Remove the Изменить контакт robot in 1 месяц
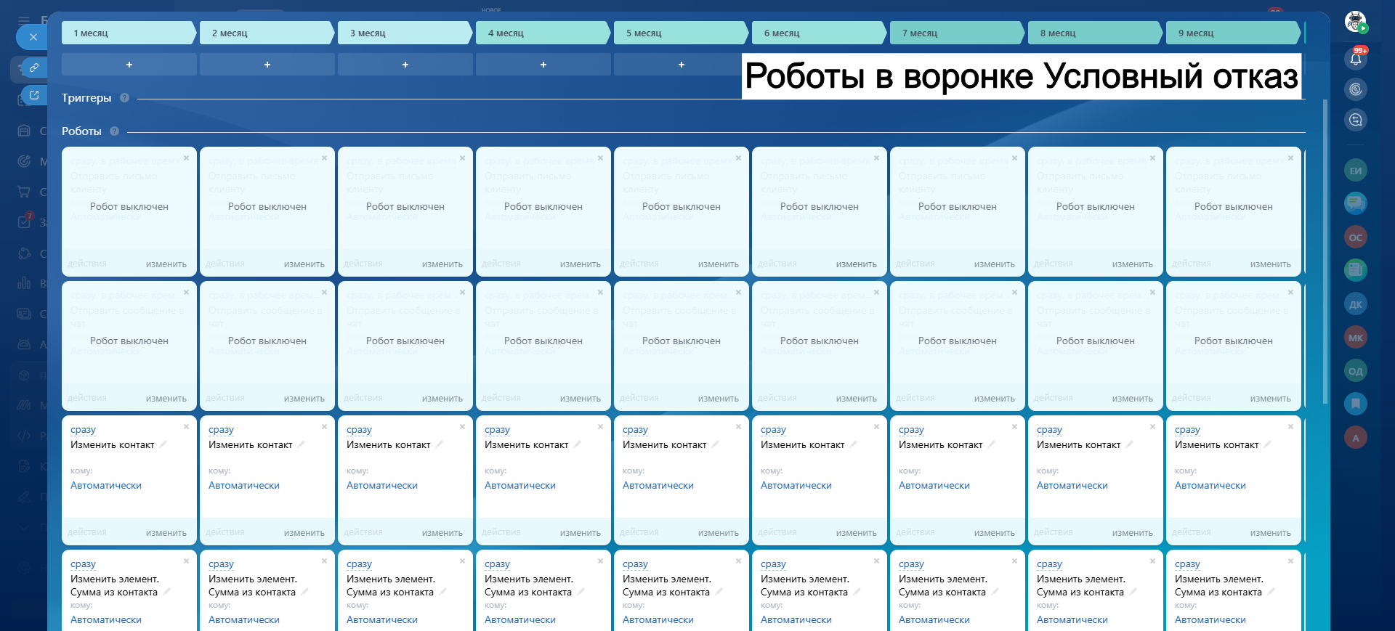The image size is (1395, 631). [x=186, y=427]
